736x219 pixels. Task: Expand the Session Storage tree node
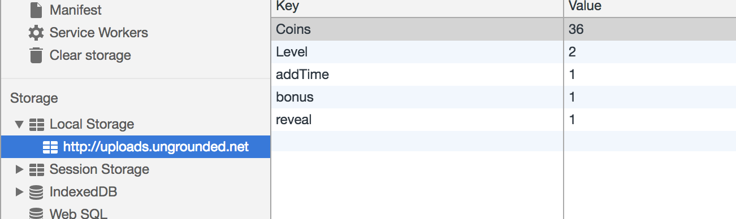click(20, 169)
